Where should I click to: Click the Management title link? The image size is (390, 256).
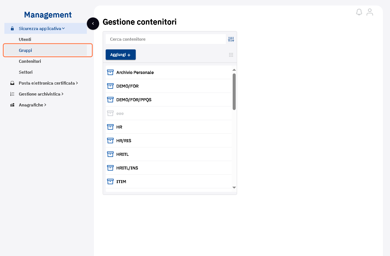point(48,15)
